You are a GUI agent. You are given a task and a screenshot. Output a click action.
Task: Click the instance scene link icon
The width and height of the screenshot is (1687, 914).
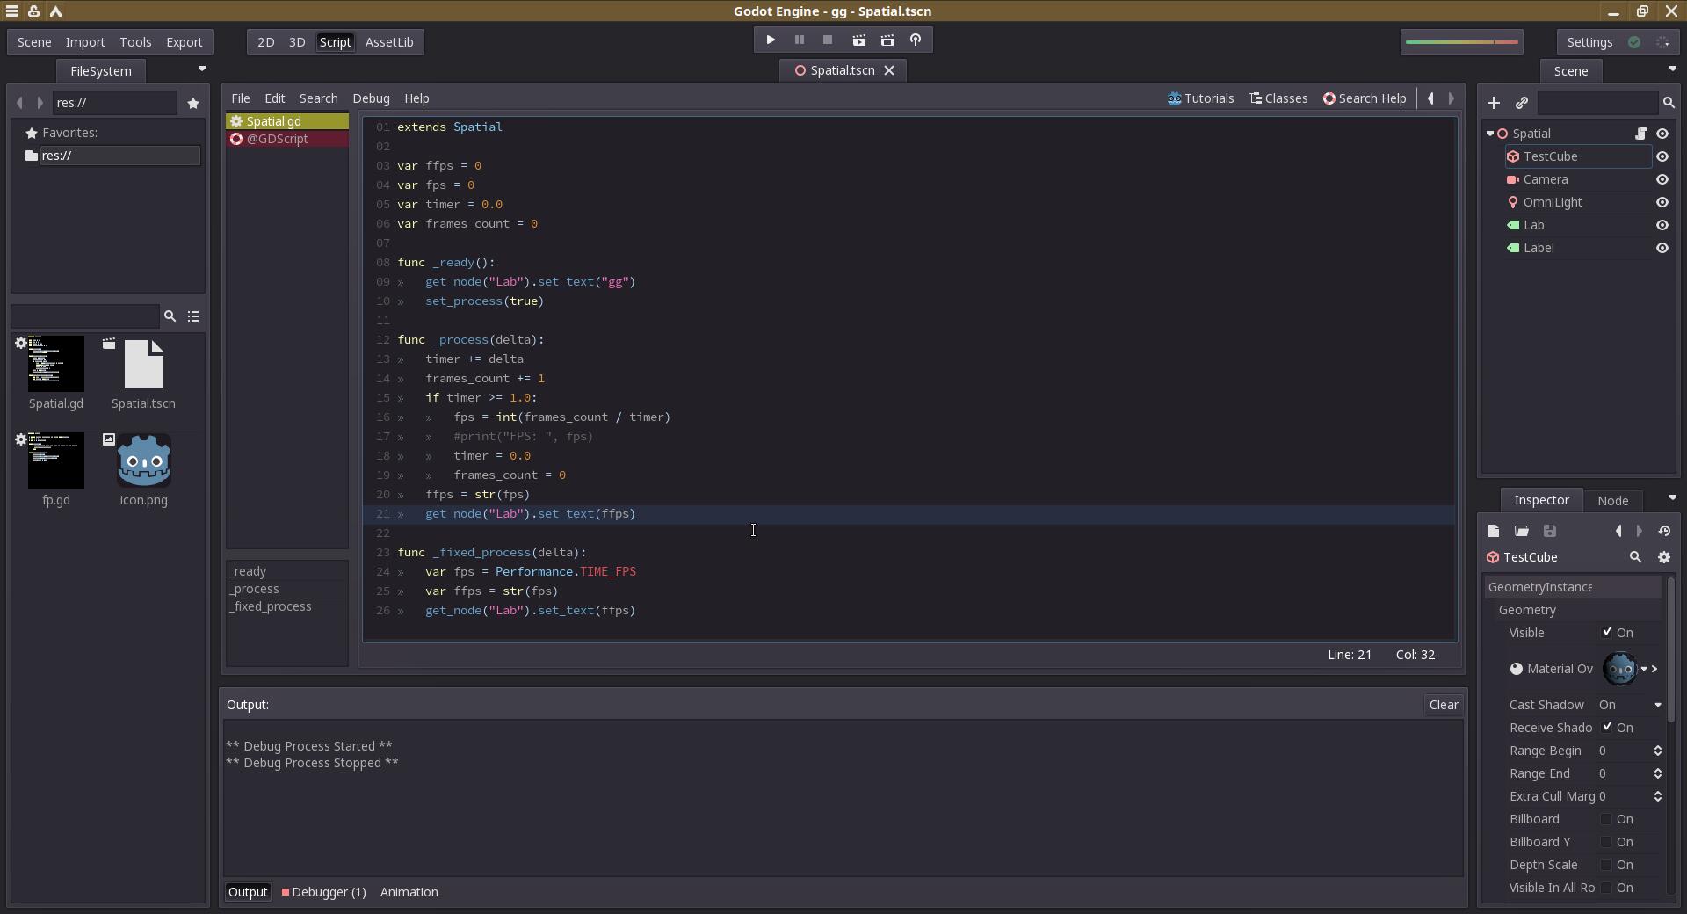[1521, 103]
